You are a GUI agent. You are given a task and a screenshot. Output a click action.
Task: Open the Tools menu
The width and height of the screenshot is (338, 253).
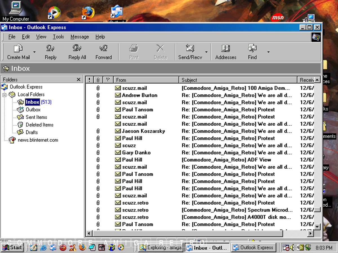(58, 37)
